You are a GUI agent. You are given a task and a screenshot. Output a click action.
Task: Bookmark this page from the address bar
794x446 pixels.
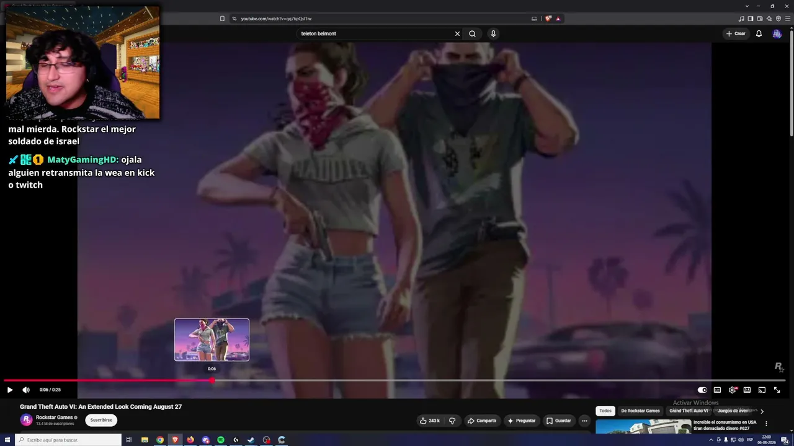tap(222, 19)
